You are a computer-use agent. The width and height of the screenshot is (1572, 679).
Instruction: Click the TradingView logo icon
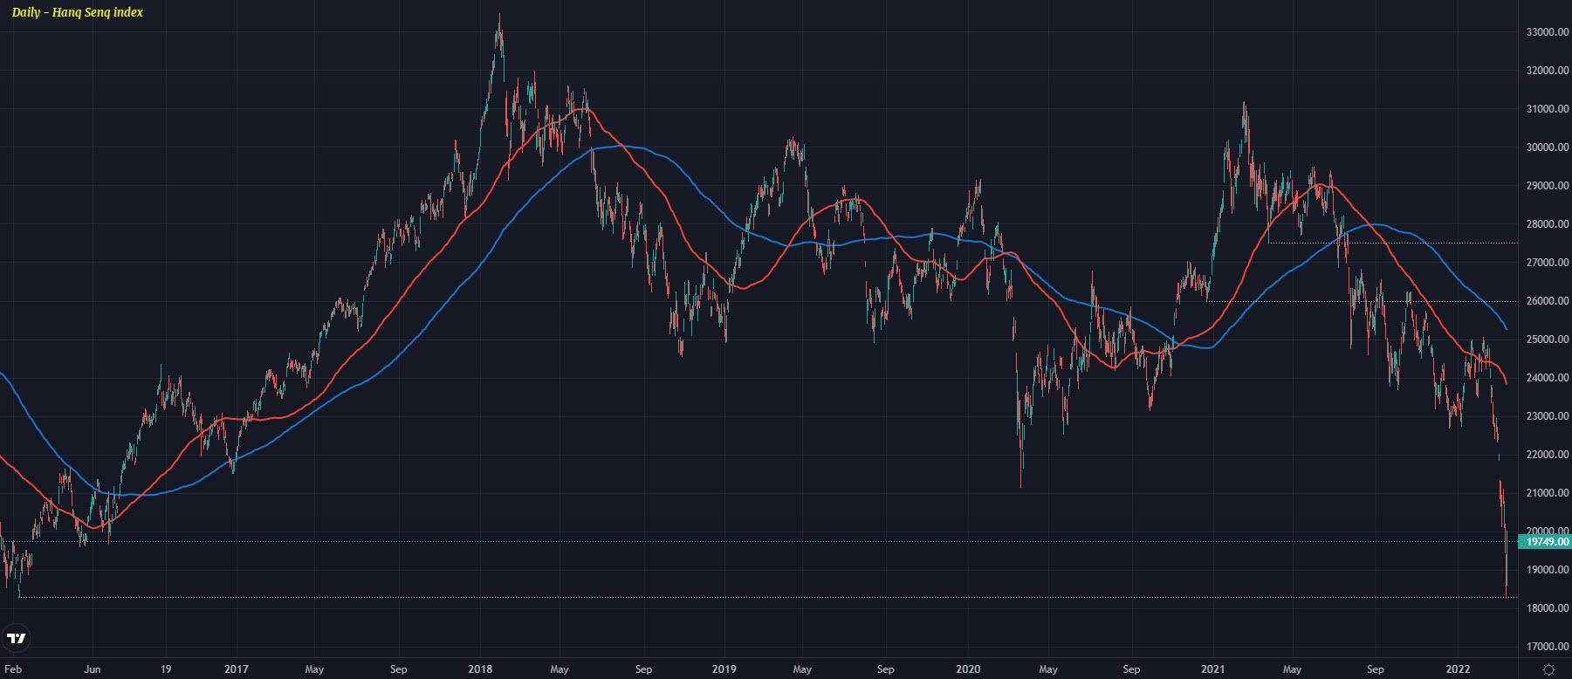17,638
